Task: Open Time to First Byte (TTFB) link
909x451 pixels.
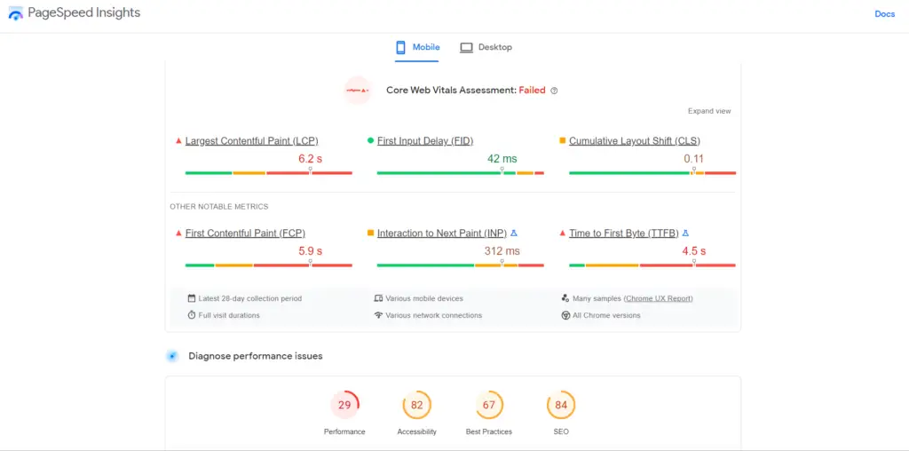Action: point(624,233)
